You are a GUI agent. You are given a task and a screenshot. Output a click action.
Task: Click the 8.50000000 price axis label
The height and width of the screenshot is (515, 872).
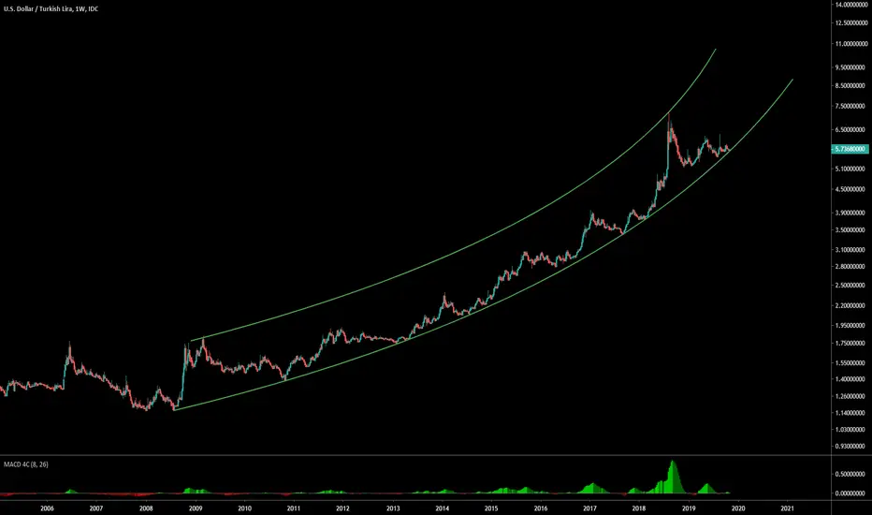coord(850,86)
